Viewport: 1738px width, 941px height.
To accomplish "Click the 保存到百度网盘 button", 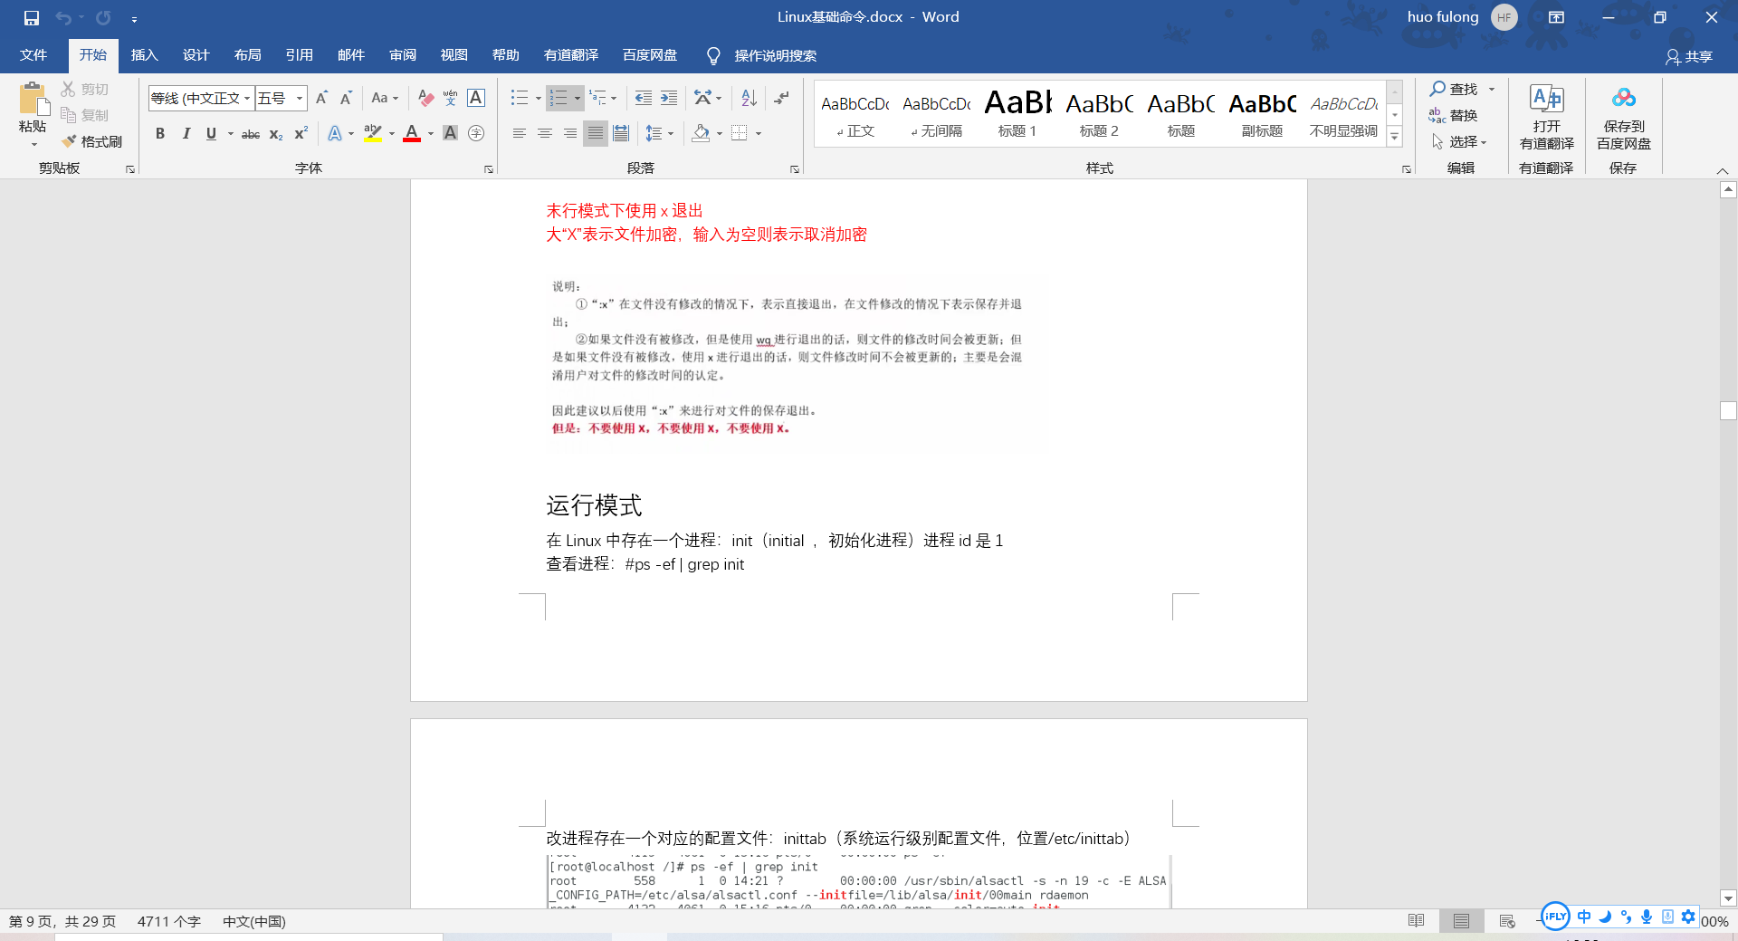I will (1623, 118).
